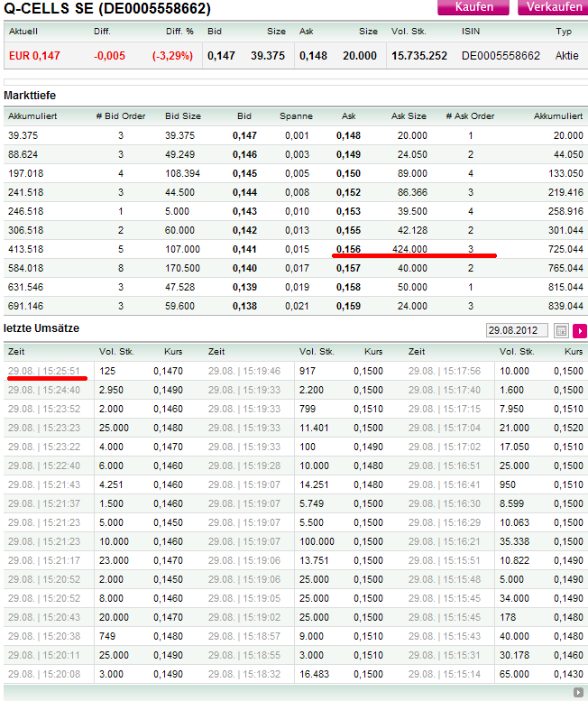Select bid size 108.394
Image resolution: width=588 pixels, height=701 pixels.
pyautogui.click(x=182, y=173)
